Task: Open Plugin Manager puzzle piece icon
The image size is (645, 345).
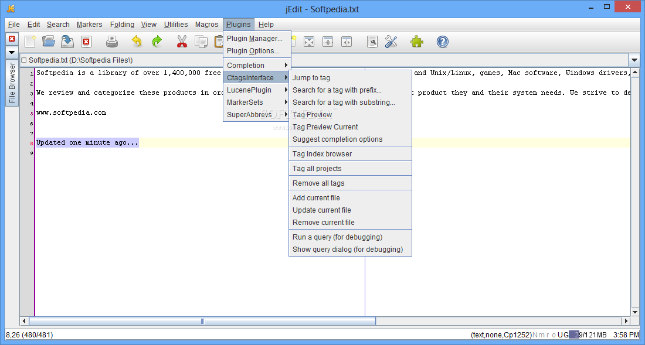Action: click(x=417, y=42)
